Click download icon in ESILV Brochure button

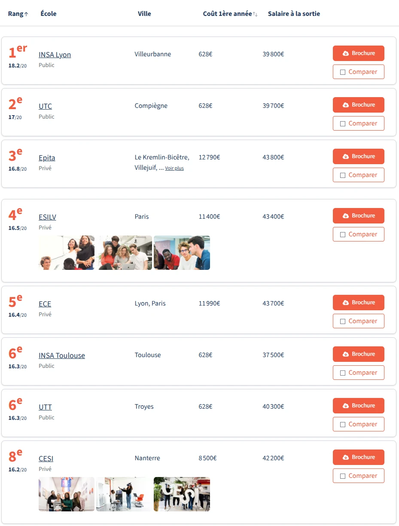point(346,216)
